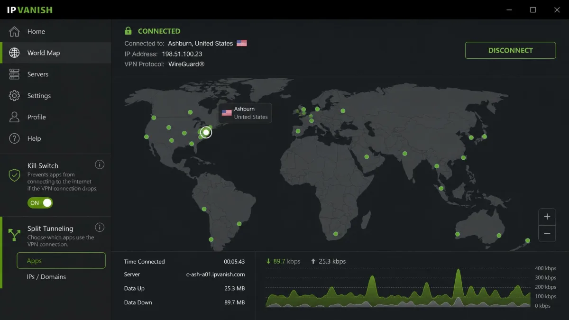569x320 pixels.
Task: Click the time connected value 00:05:43
Action: coord(234,262)
